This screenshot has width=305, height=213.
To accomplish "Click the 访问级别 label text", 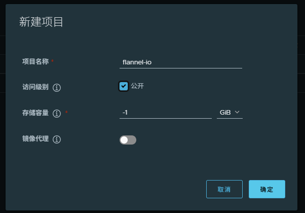I will [35, 87].
